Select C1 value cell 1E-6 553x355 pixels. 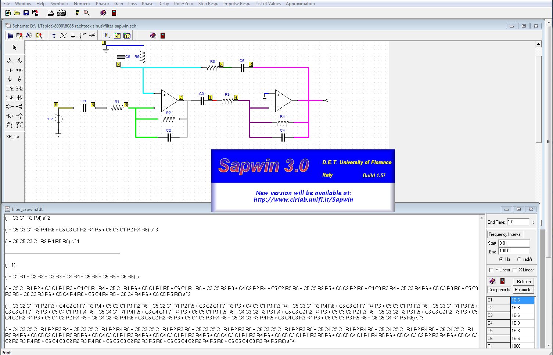(x=523, y=300)
